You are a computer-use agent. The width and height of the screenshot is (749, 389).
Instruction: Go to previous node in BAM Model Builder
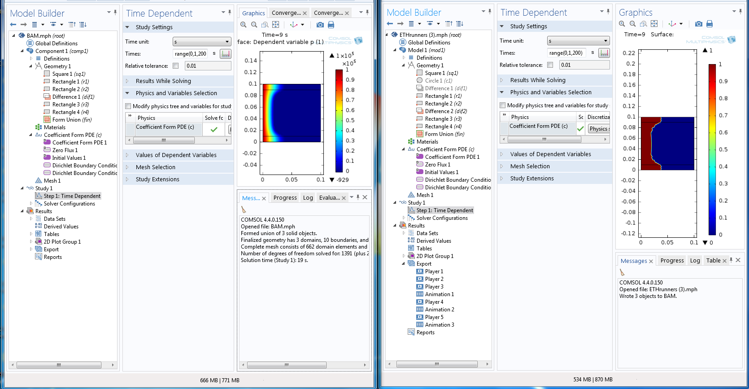point(13,25)
